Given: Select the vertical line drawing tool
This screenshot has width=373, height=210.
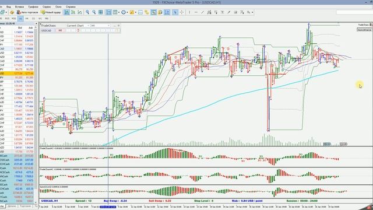Looking at the screenshot, I should tap(189, 12).
